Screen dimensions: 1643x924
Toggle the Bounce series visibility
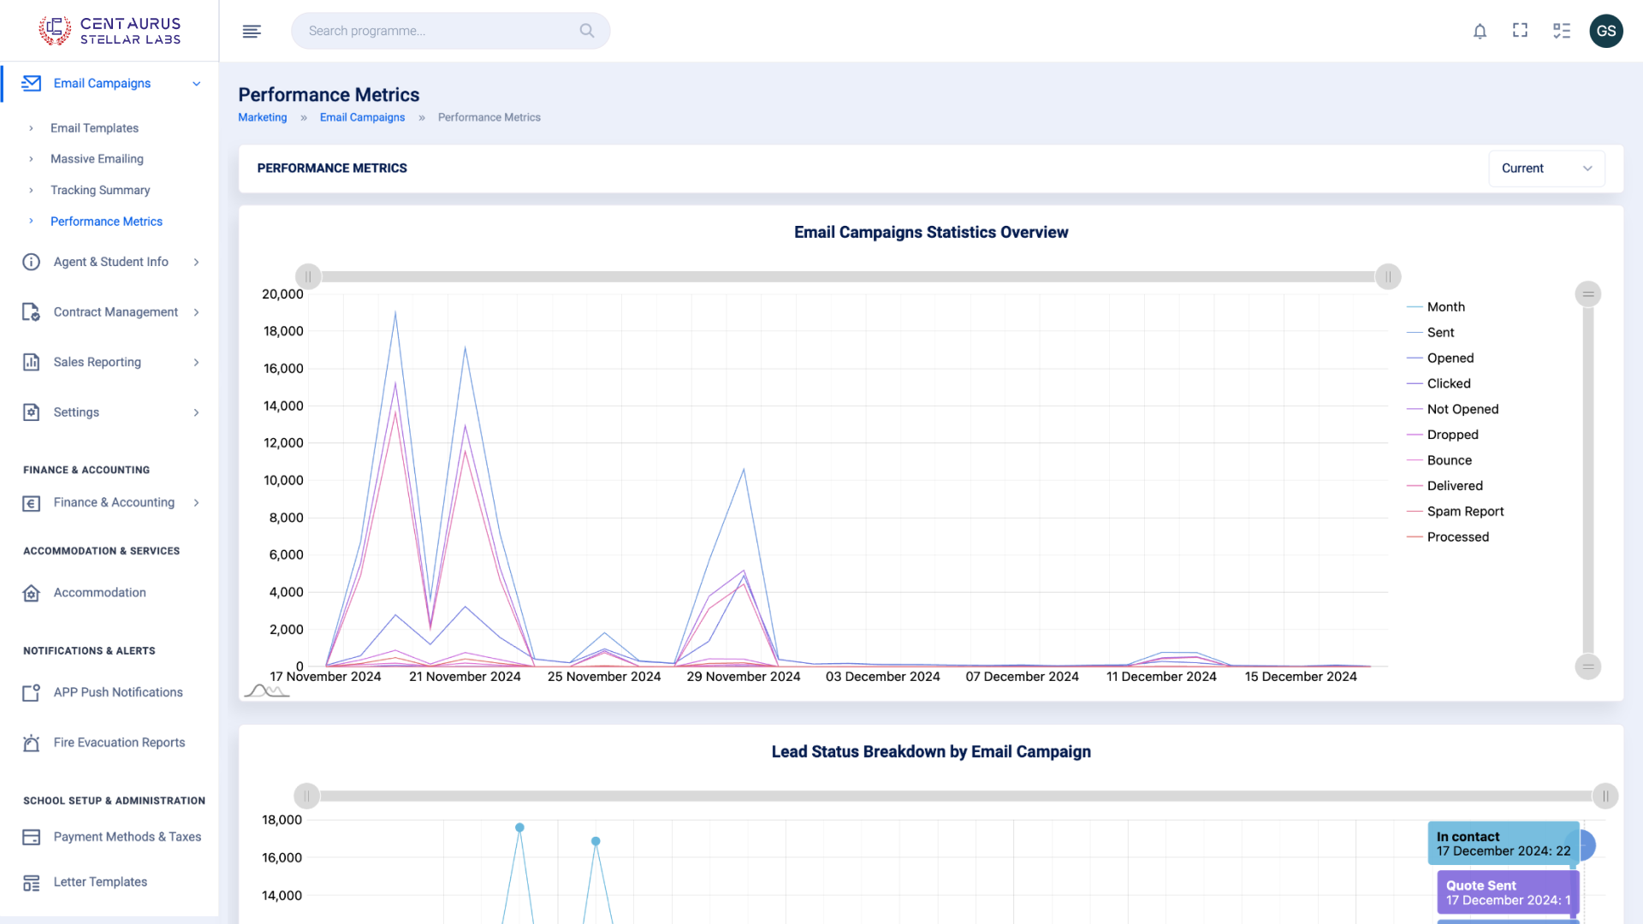pos(1449,460)
